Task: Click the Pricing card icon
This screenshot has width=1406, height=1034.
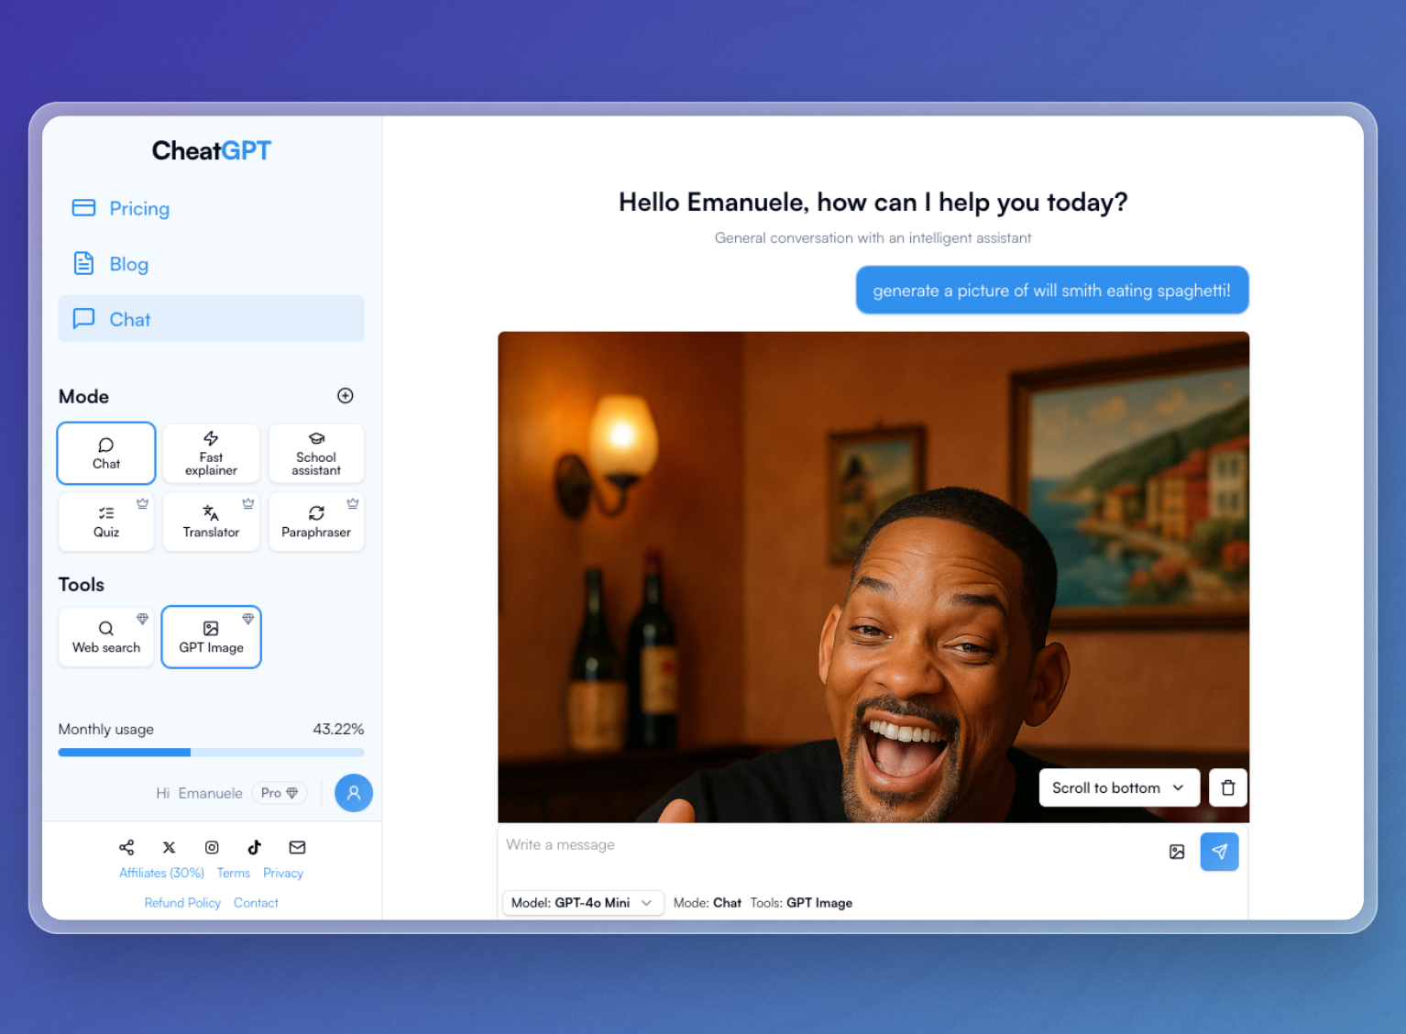Action: (83, 208)
